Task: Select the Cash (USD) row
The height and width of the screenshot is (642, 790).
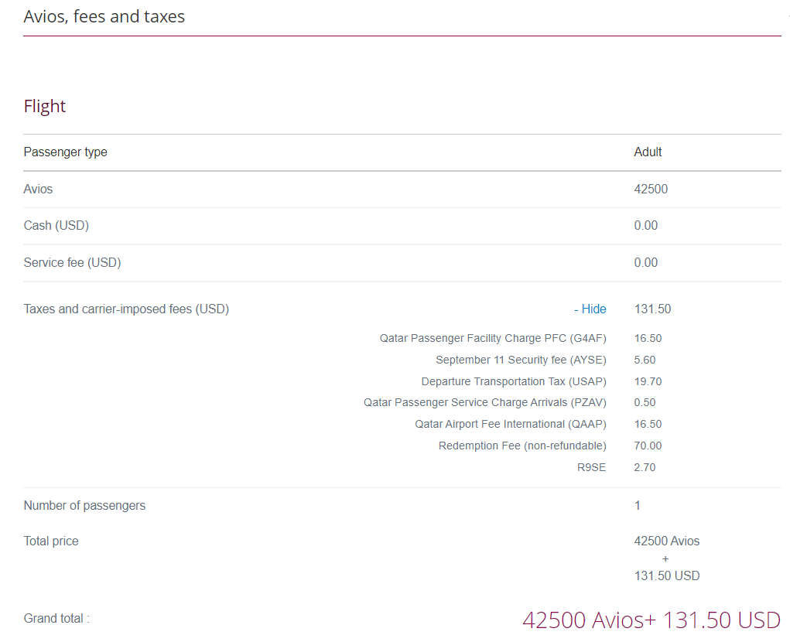Action: 55,225
